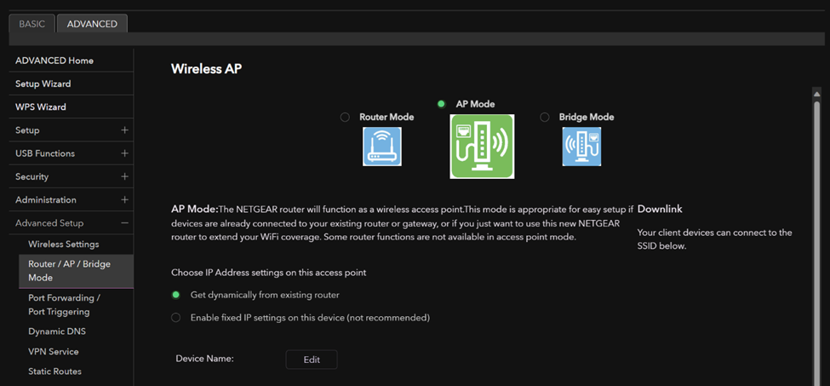Collapse the Advanced Setup section
Image resolution: width=830 pixels, height=386 pixels.
[124, 223]
